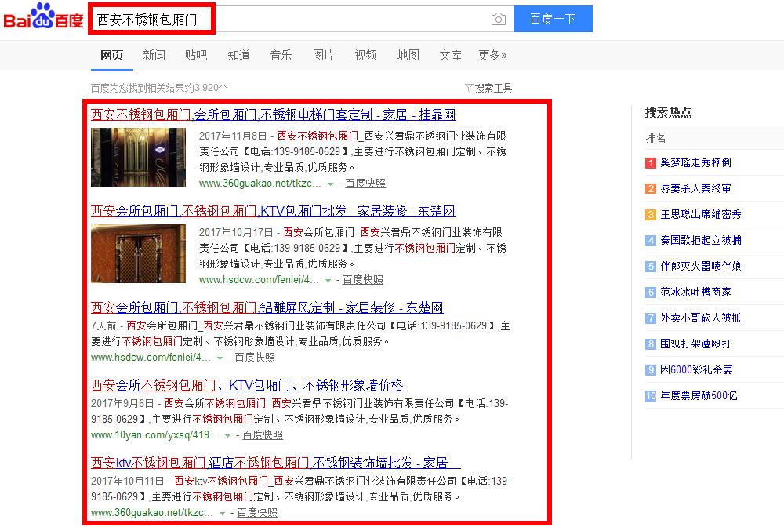
Task: Click 百度快照 under the first result
Action: [365, 184]
